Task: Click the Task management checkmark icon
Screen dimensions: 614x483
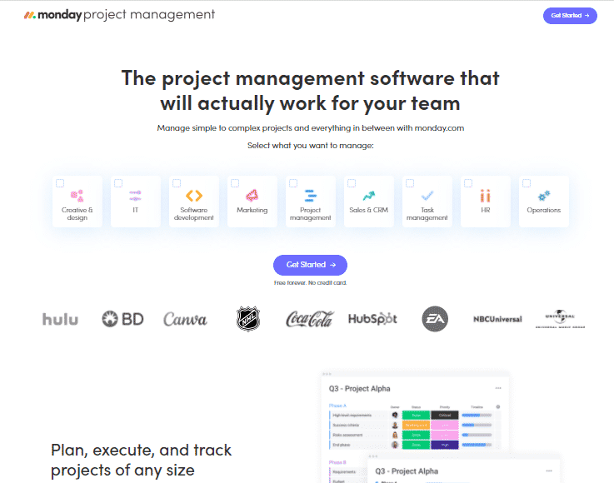Action: pyautogui.click(x=427, y=196)
